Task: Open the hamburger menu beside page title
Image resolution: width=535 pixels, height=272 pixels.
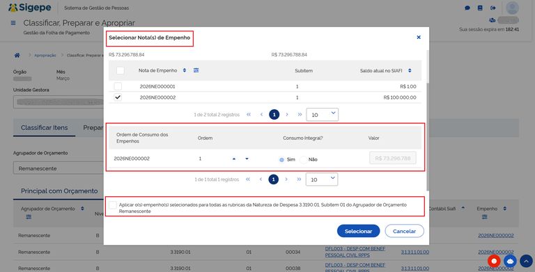Action: [x=13, y=23]
